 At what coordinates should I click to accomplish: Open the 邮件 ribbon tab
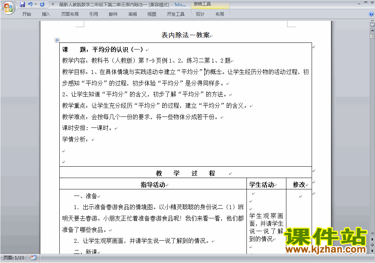click(x=113, y=14)
